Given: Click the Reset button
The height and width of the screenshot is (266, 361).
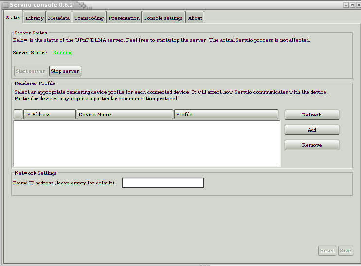Looking at the screenshot, I should [327, 251].
